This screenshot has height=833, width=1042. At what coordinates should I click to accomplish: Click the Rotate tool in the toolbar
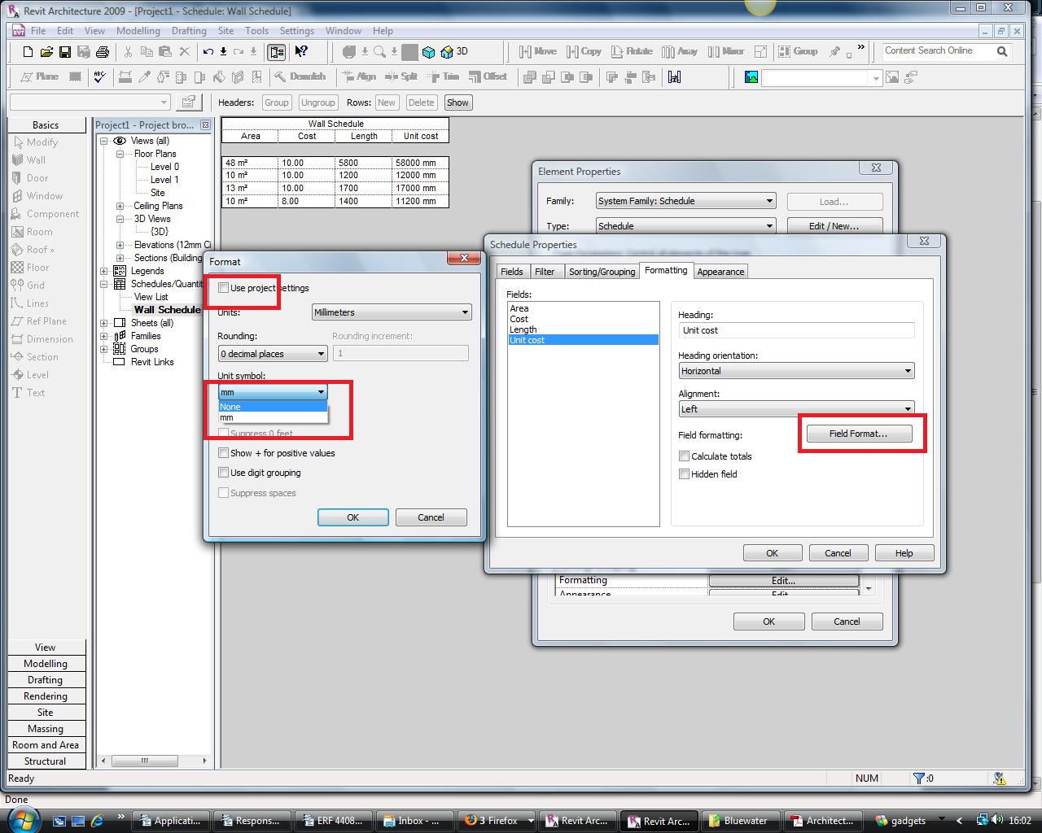[x=631, y=51]
